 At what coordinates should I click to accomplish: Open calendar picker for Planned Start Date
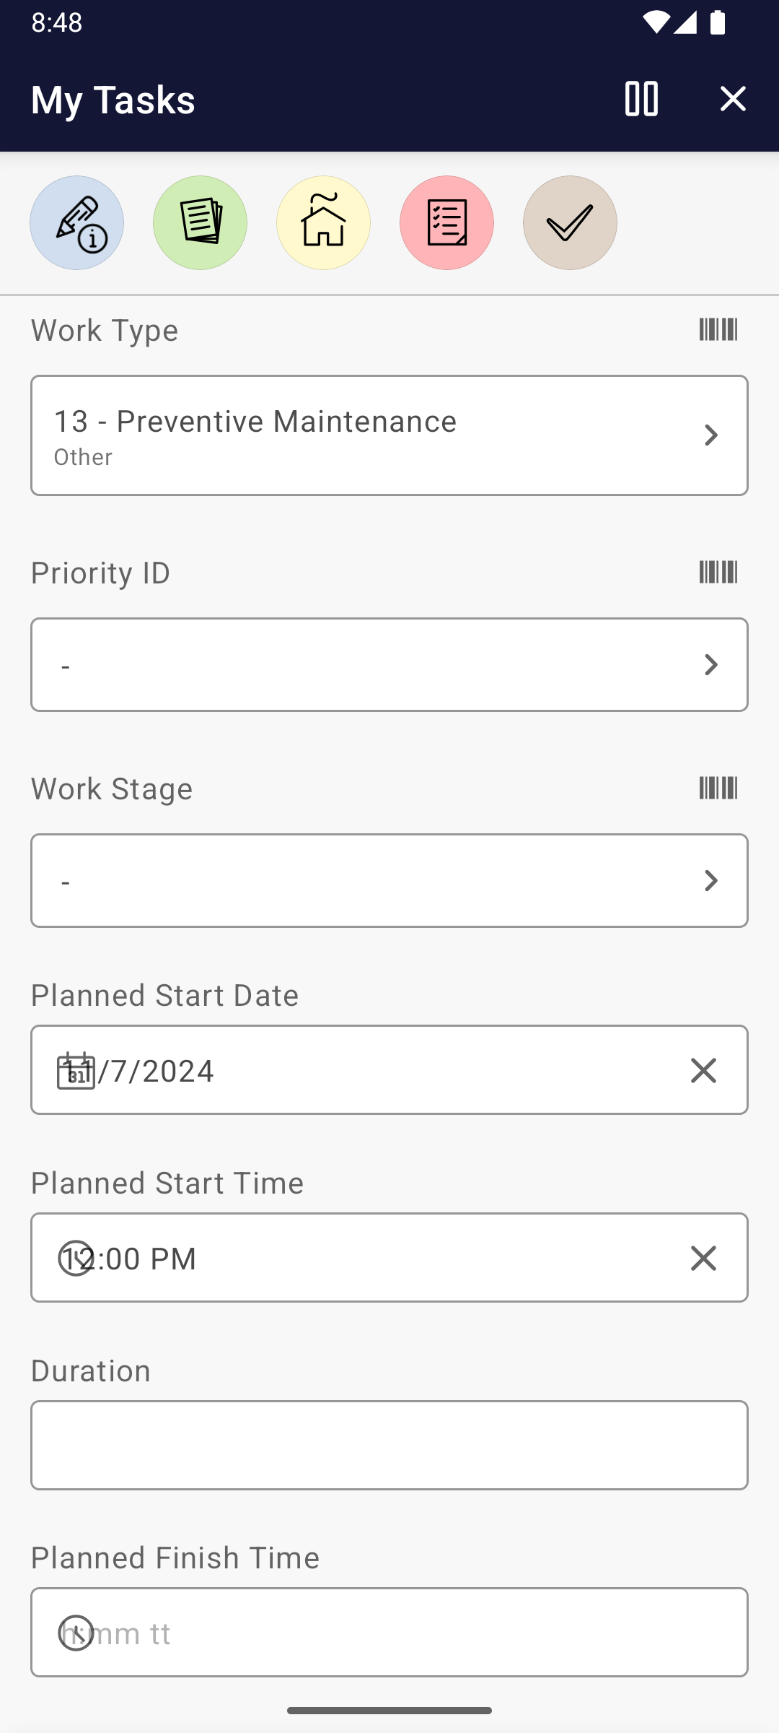click(76, 1070)
